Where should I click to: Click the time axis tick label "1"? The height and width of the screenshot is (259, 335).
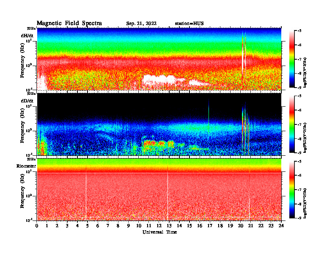pos(47,226)
